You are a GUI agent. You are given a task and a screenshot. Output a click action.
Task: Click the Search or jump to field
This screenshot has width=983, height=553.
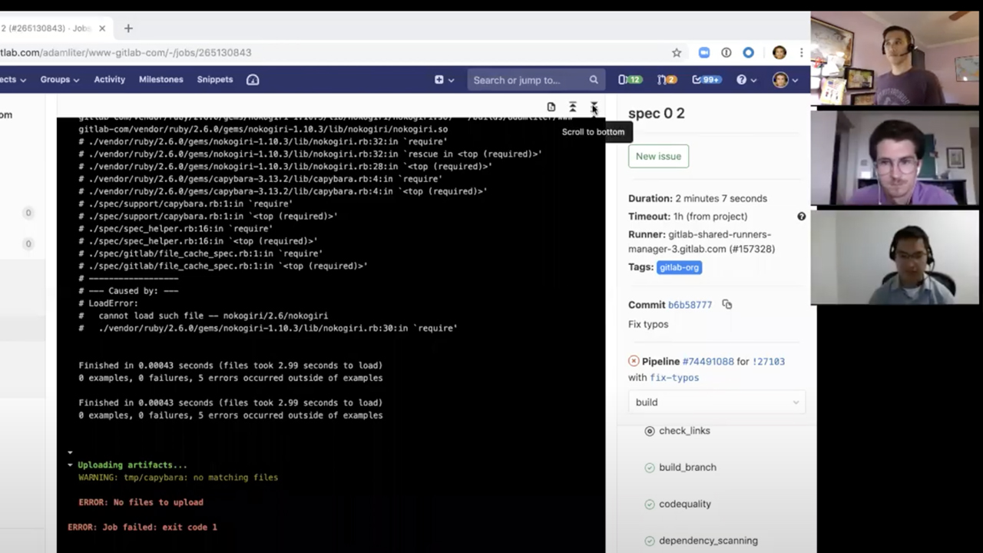[x=535, y=80]
